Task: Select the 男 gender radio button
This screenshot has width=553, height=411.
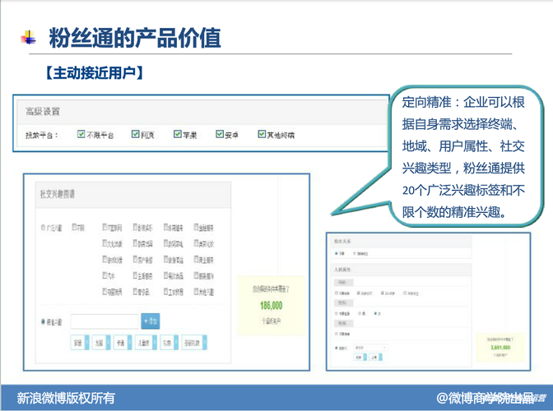Action: click(x=360, y=313)
